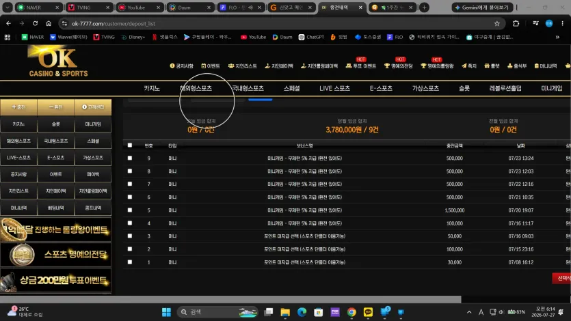The height and width of the screenshot is (321, 571).
Task: Toggle the select-all checkbox in table header
Action: (130, 145)
